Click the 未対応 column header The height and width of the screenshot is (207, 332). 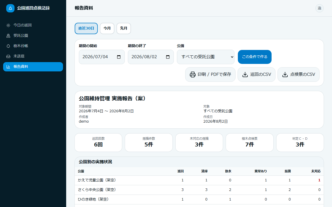[x=316, y=171]
